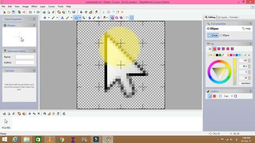Pick the blue color swatch
This screenshot has height=143, width=255.
point(237,55)
